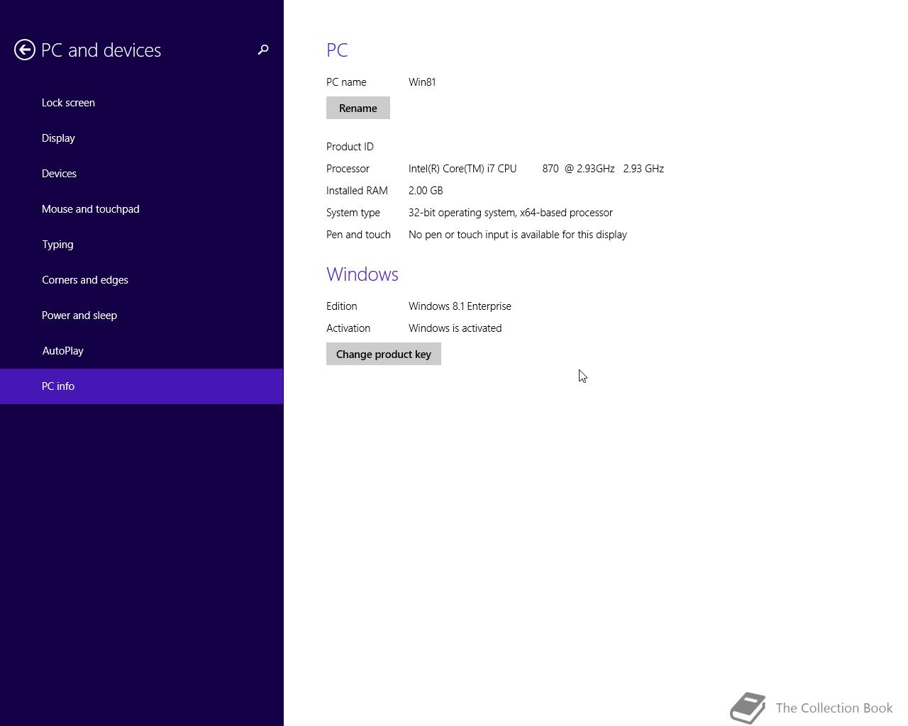Click the No pen or touch input text
Screen dimensions: 908x726
[x=518, y=235]
